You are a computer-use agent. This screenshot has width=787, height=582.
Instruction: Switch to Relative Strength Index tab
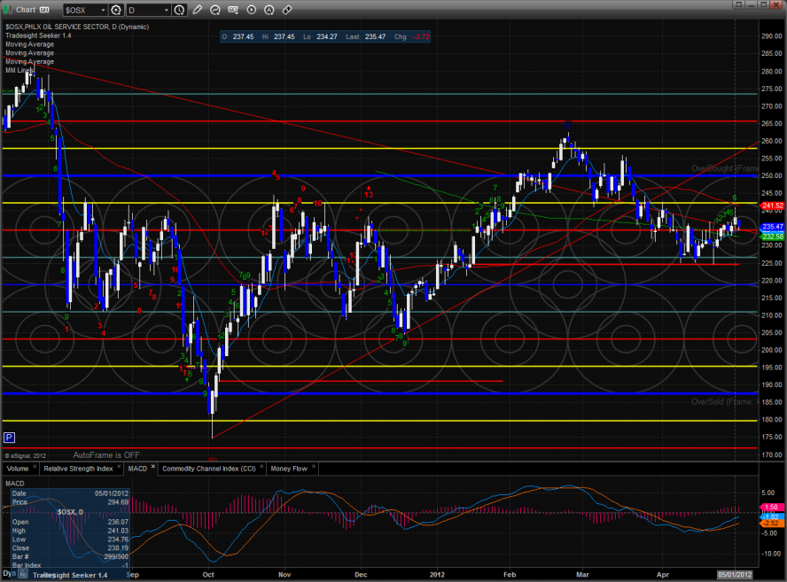[x=79, y=467]
